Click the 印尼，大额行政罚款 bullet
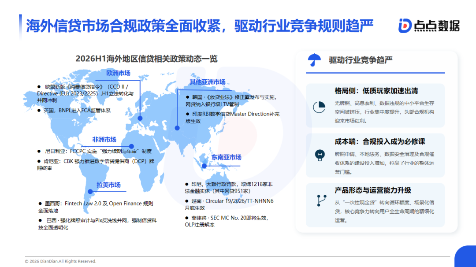 coord(229,188)
